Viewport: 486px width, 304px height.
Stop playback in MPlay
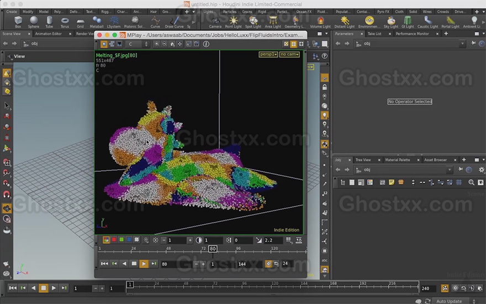click(x=134, y=264)
